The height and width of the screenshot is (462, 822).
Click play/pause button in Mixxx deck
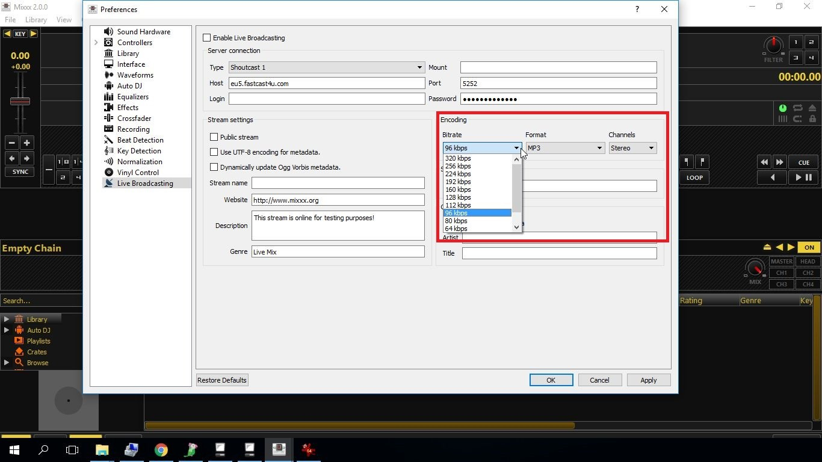(804, 177)
